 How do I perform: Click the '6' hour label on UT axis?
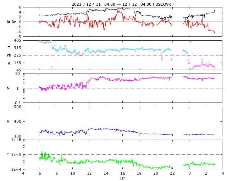(39, 173)
